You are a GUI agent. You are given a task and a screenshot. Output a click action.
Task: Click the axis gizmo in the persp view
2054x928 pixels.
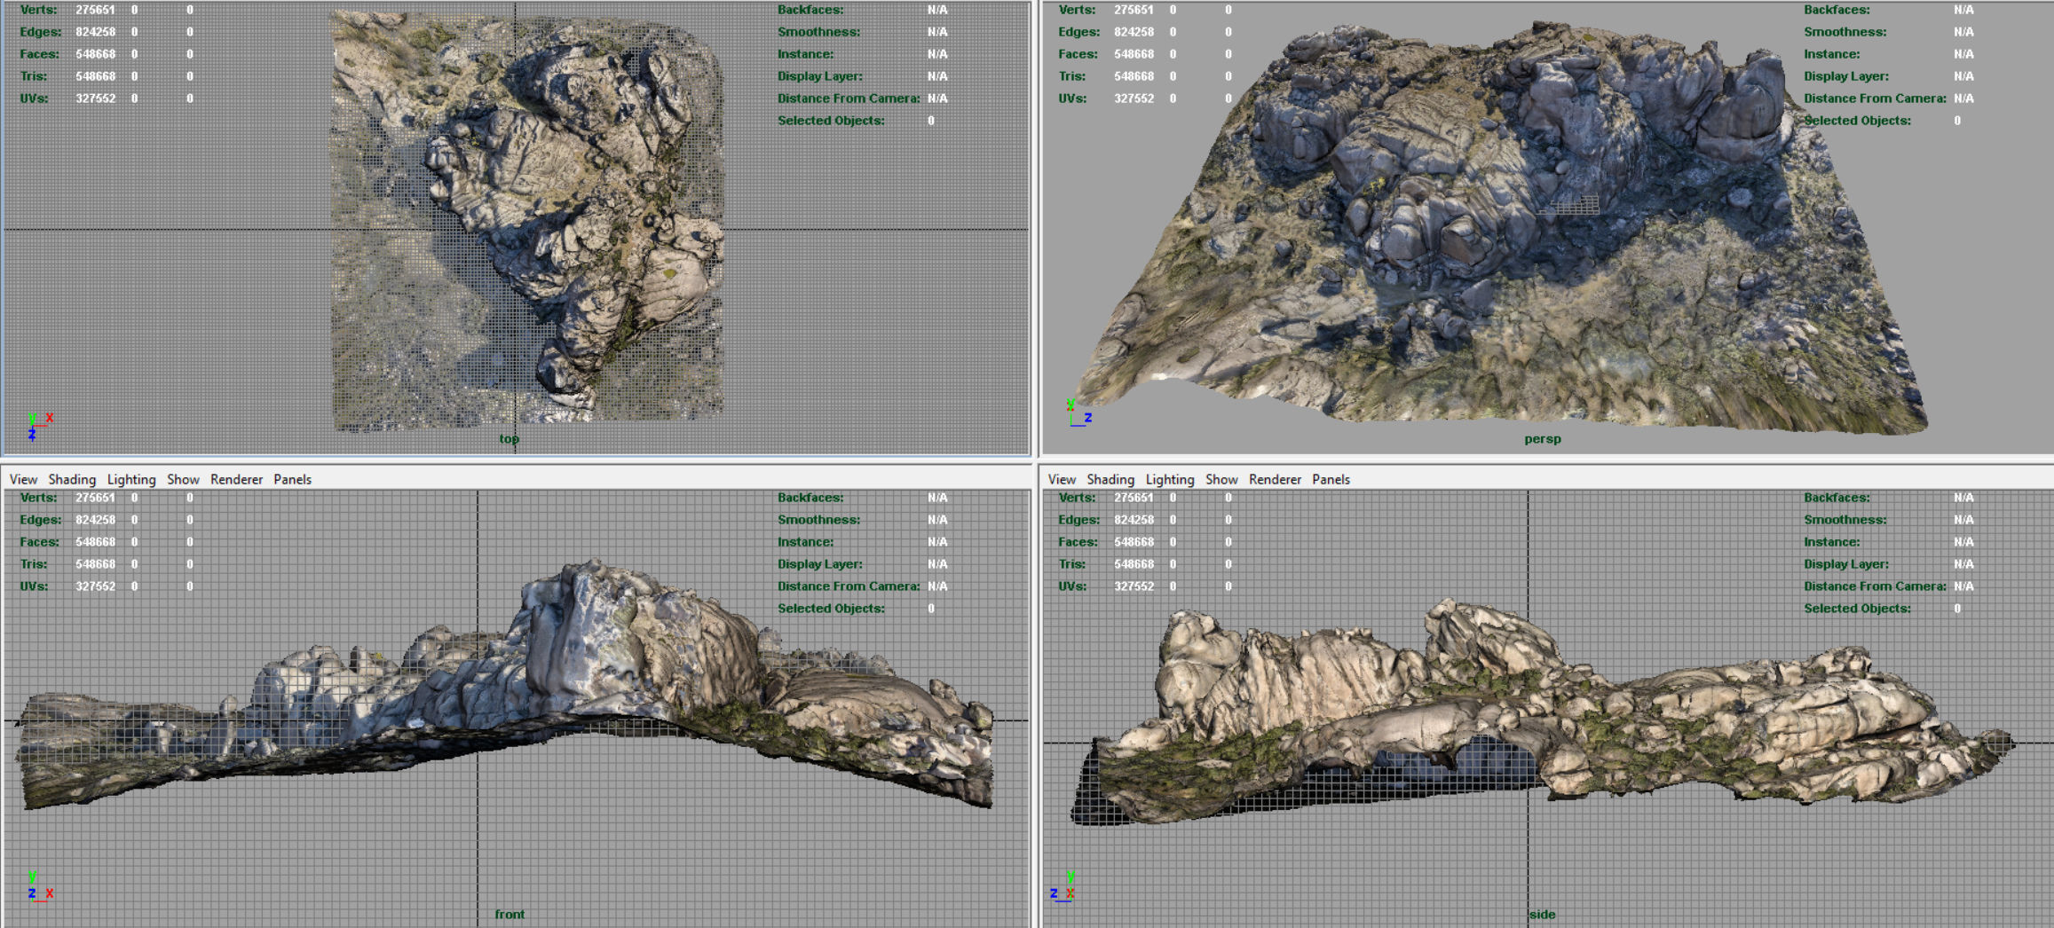[x=1079, y=413]
